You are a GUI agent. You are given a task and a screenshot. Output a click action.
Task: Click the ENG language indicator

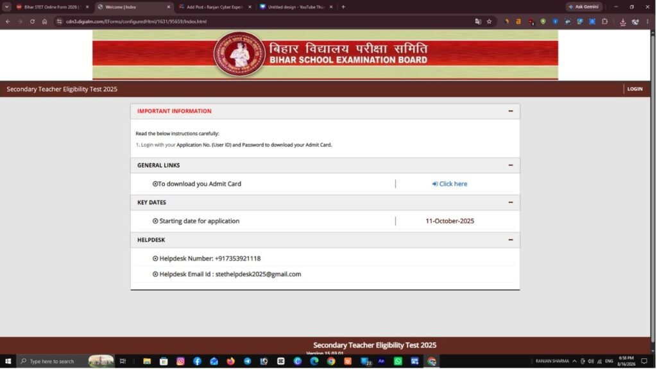click(610, 361)
